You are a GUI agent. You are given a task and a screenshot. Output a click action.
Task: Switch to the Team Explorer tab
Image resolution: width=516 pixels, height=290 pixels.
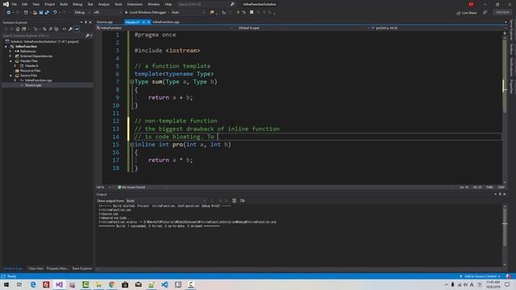point(82,268)
